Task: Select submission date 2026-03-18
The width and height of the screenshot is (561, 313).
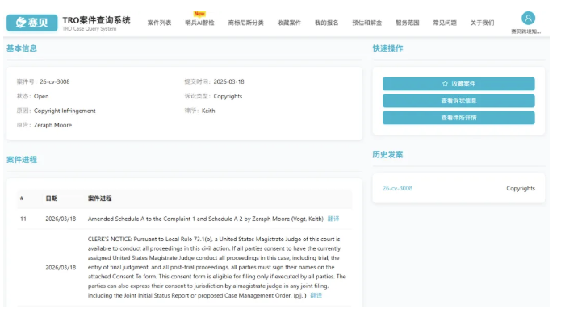Action: tap(228, 81)
